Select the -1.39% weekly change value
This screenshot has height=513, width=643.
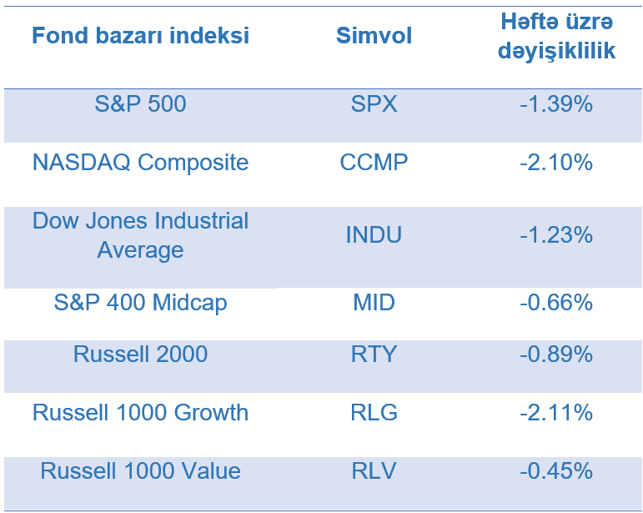555,104
